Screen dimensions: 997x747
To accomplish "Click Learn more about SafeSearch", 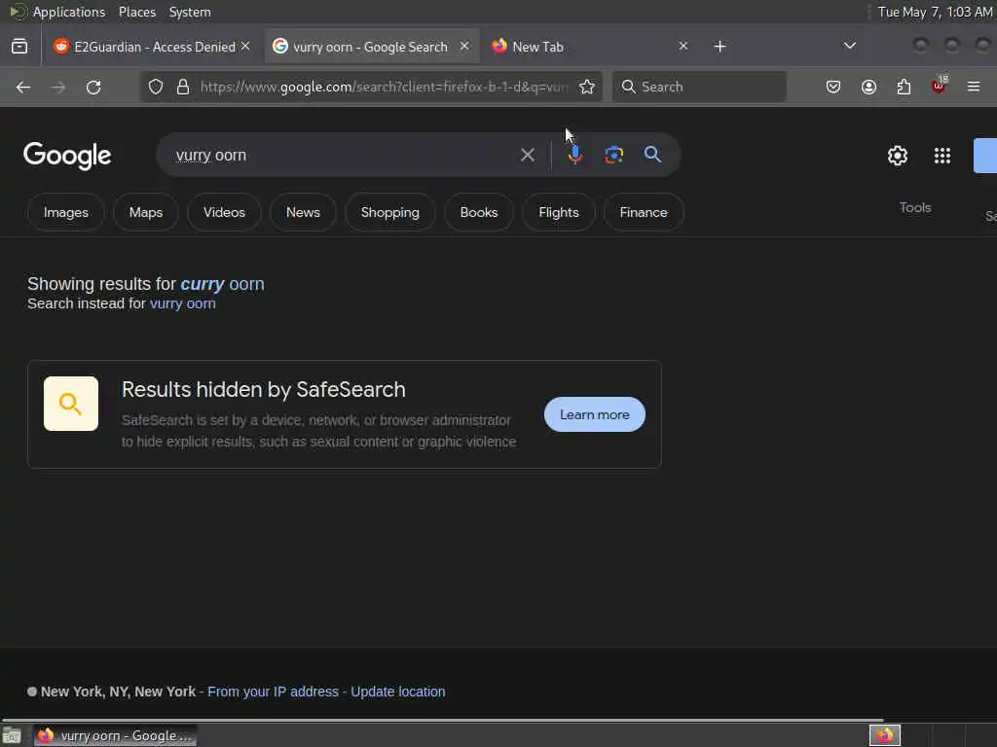I will (595, 414).
